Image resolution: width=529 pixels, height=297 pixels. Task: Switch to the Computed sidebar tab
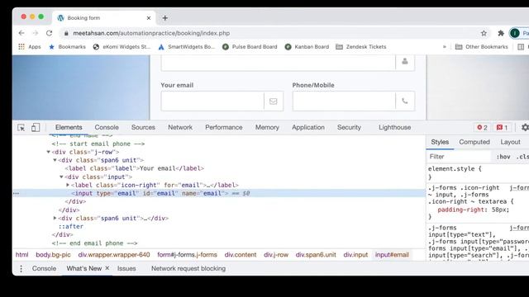pyautogui.click(x=474, y=142)
